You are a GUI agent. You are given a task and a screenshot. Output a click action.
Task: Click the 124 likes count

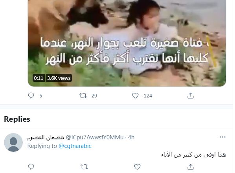point(148,96)
